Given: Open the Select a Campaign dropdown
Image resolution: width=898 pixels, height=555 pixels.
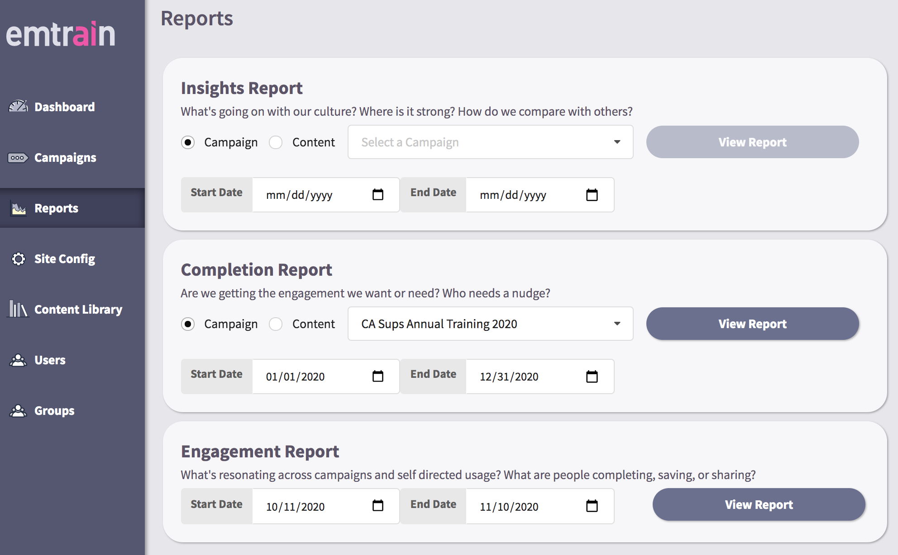Looking at the screenshot, I should click(x=490, y=142).
